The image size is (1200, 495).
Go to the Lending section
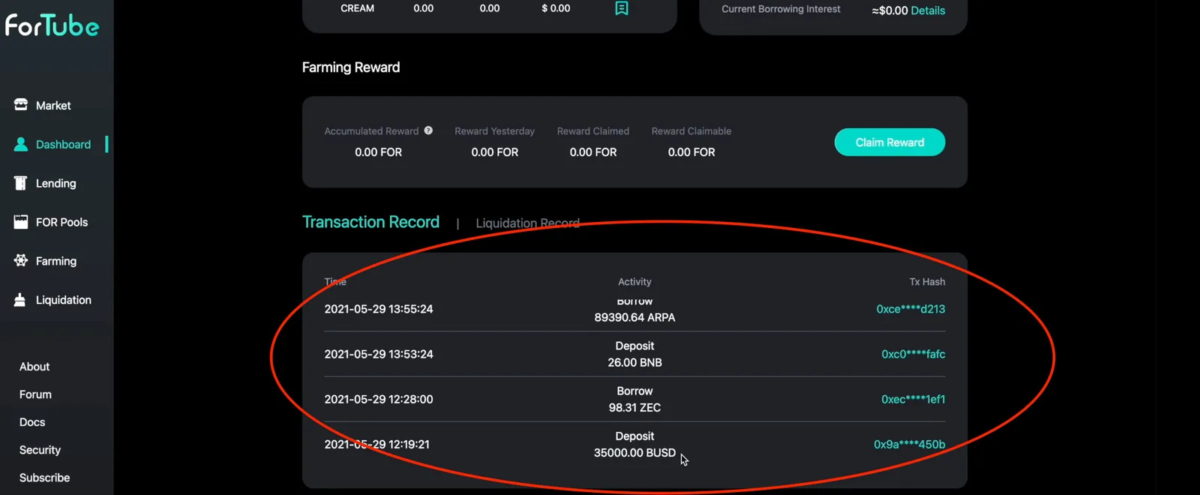(55, 184)
